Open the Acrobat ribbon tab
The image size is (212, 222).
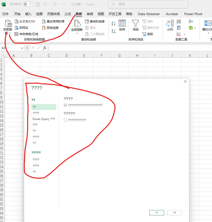(172, 14)
